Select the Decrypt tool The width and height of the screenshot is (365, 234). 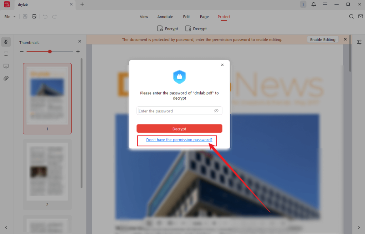(x=196, y=28)
